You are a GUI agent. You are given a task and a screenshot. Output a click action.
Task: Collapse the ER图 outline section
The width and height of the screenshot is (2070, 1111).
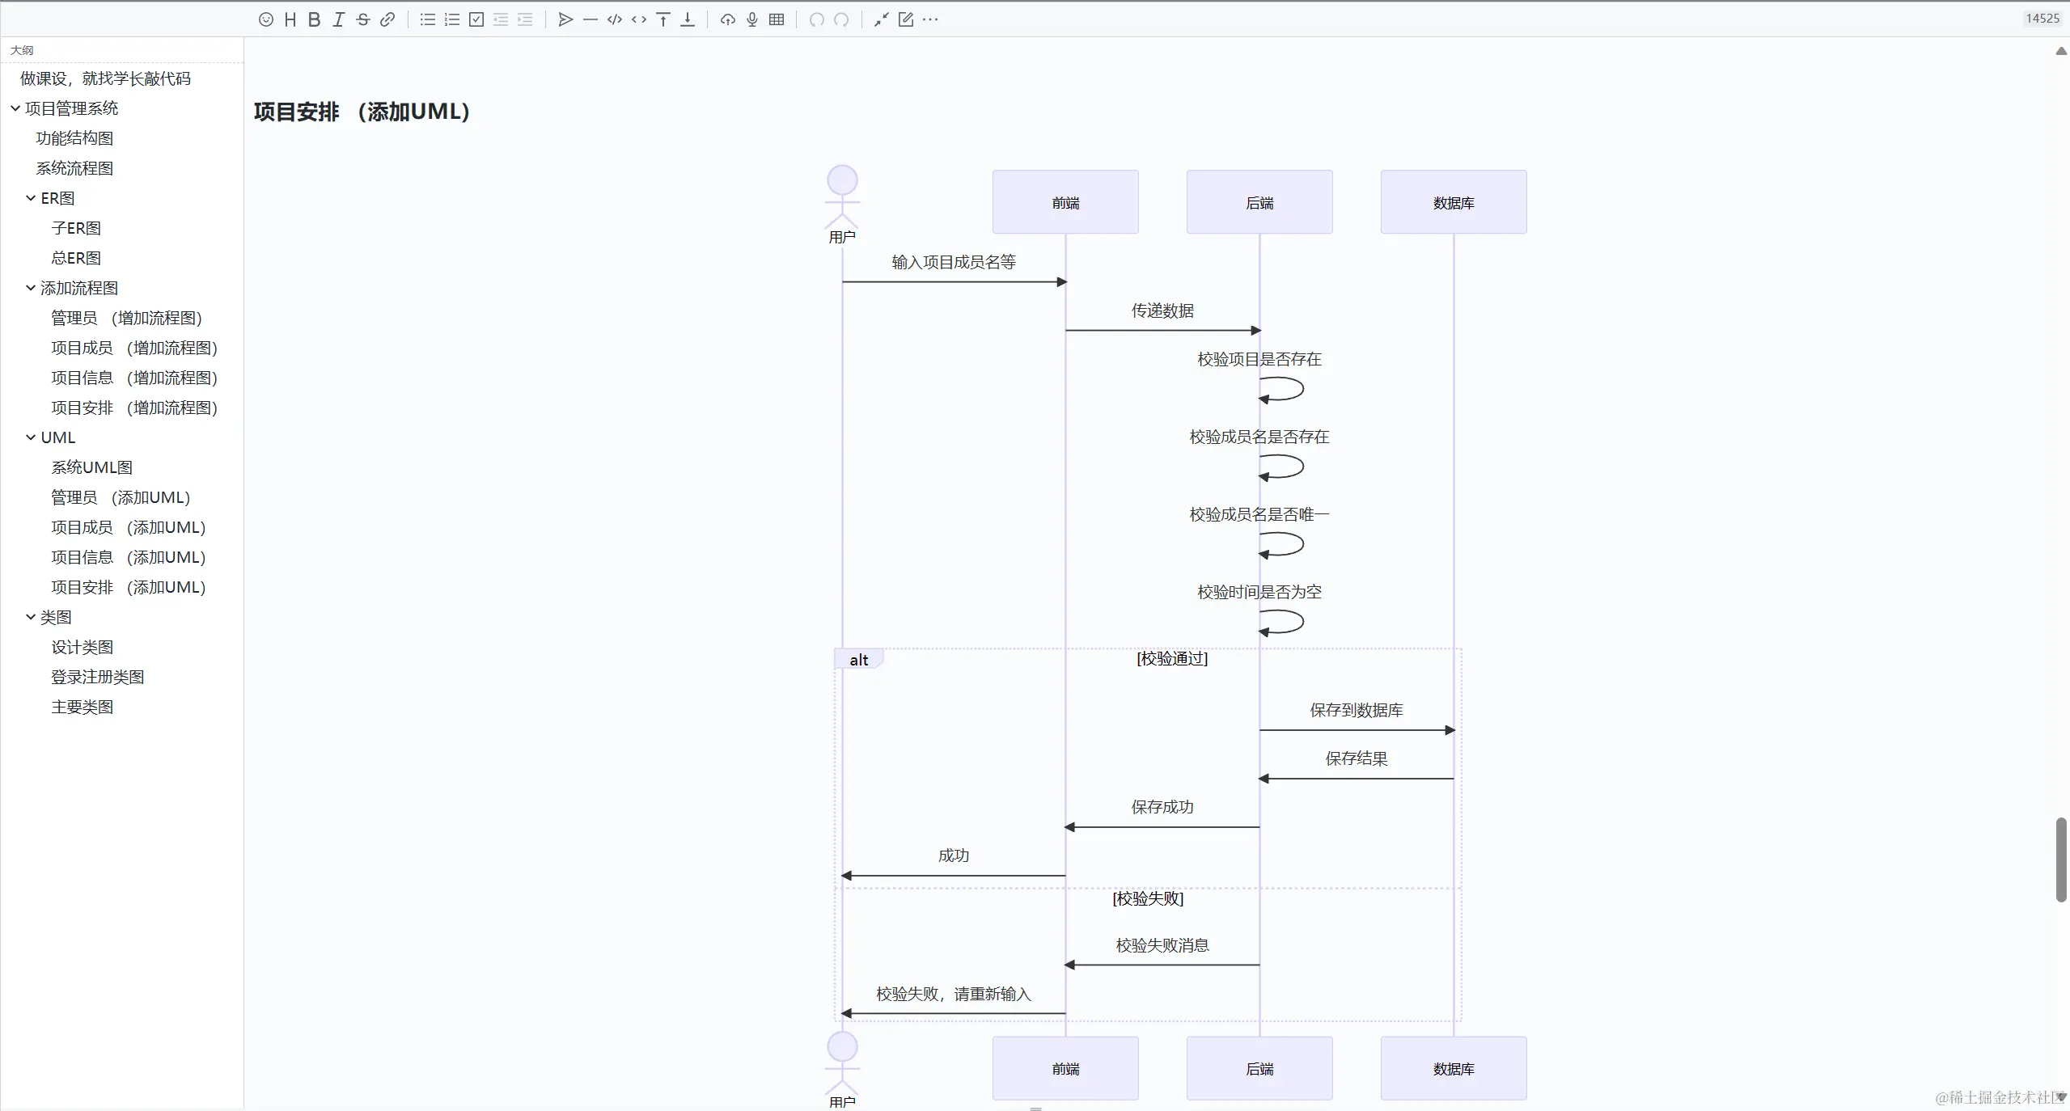[31, 198]
